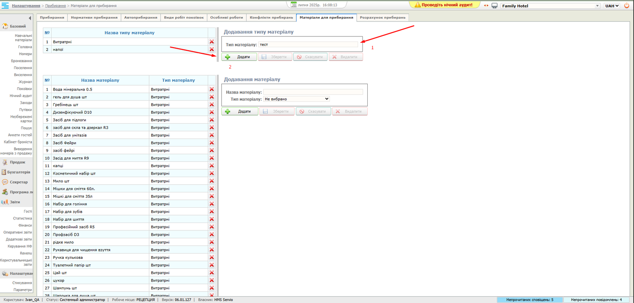This screenshot has height=303, width=634.
Task: Open 'Бронювання' in the sidebar
Action: (21, 61)
